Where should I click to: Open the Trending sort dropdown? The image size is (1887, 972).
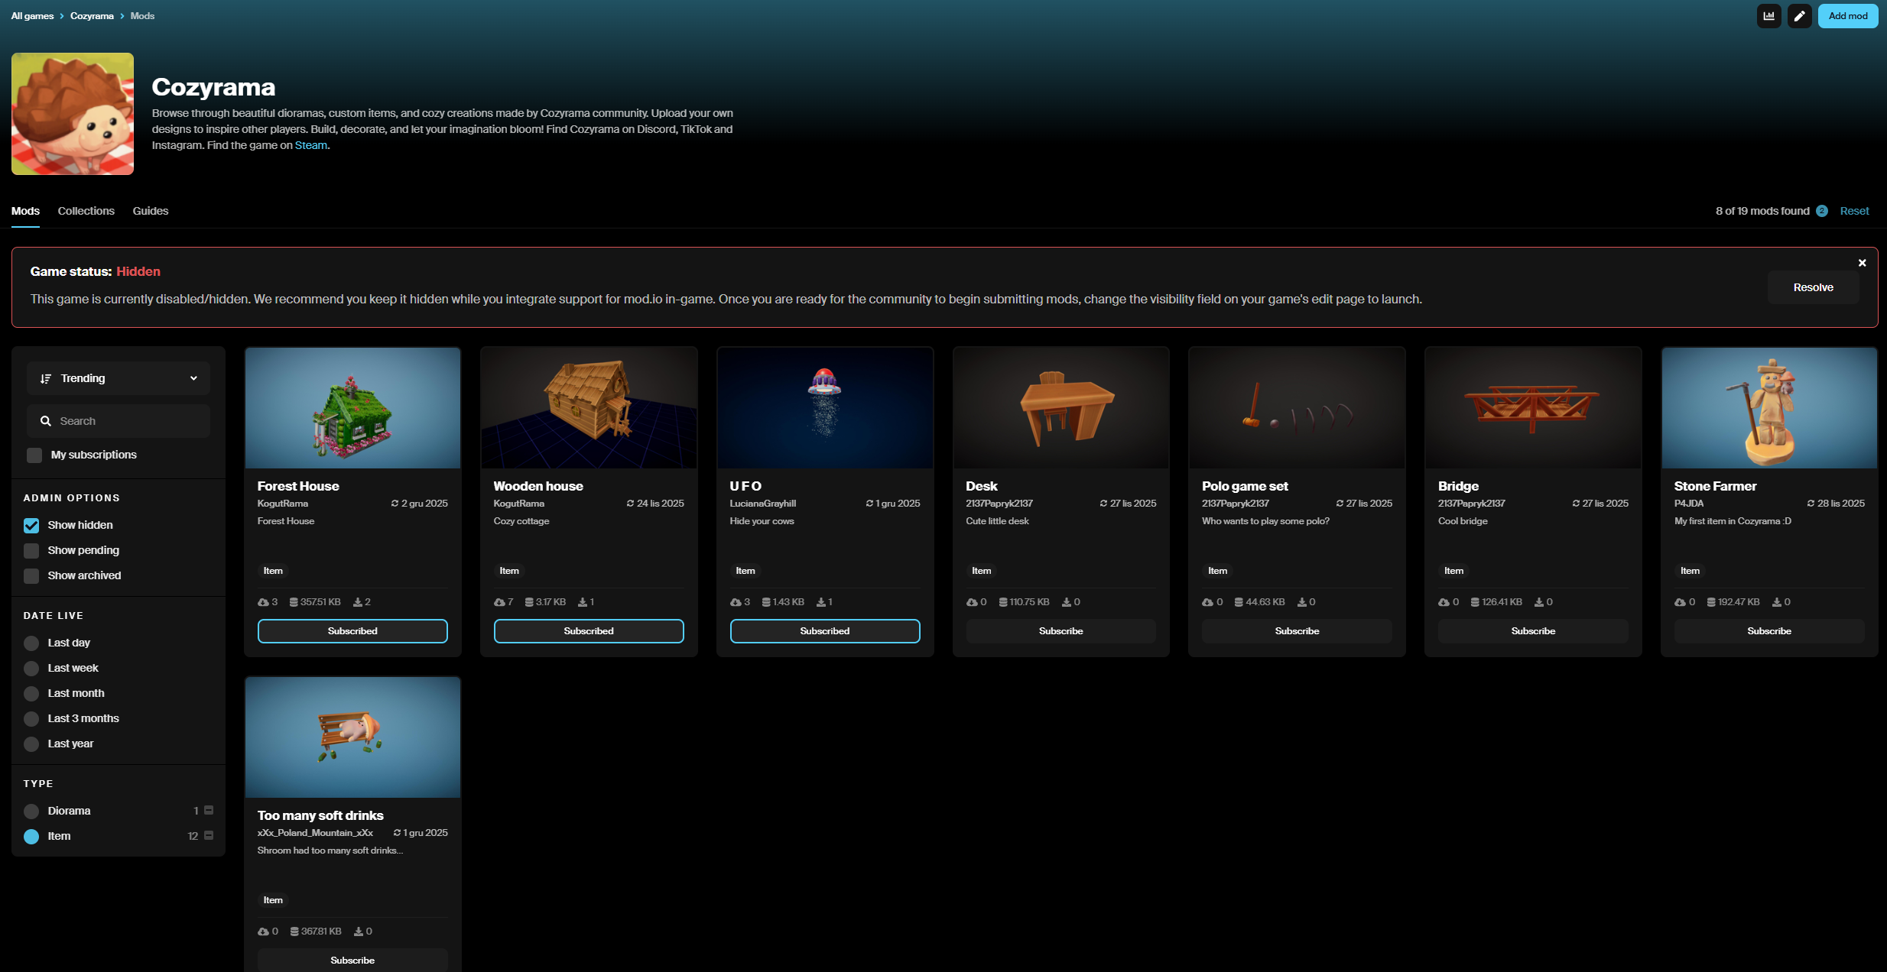pyautogui.click(x=119, y=378)
